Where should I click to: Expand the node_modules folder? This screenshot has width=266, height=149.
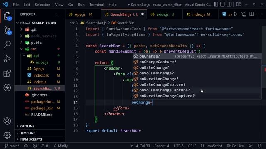coord(21,36)
